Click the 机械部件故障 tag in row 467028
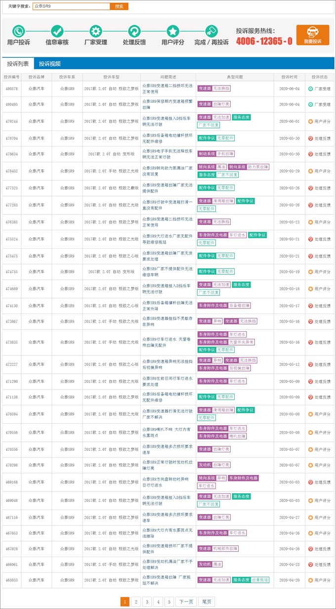This screenshot has width=336, height=609. [x=225, y=549]
